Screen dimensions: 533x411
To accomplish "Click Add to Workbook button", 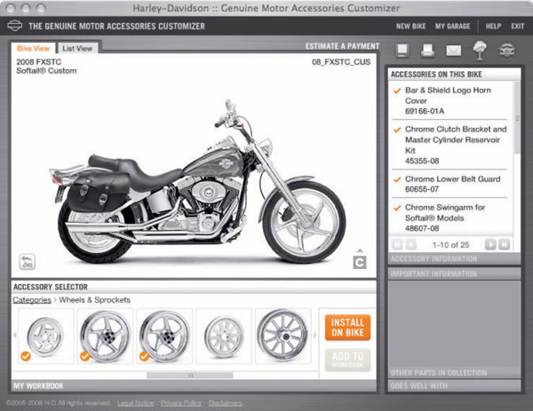I will click(347, 360).
